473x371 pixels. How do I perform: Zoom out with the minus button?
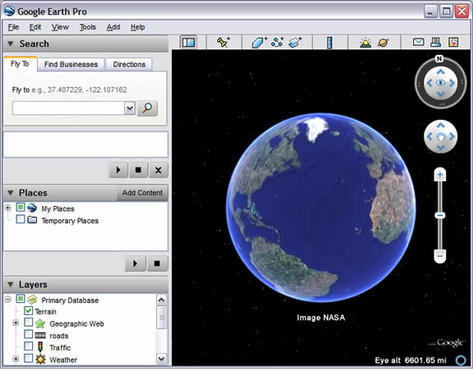tap(440, 256)
